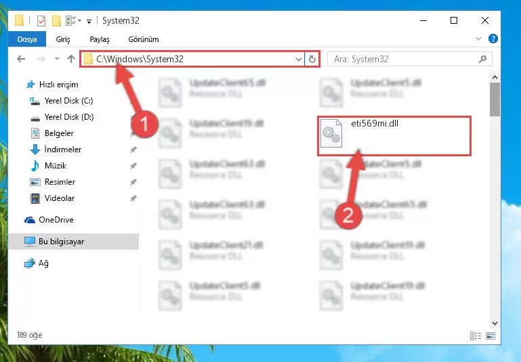521x362 pixels.
Task: Expand the ribbon with the chevron
Action: click(478, 39)
